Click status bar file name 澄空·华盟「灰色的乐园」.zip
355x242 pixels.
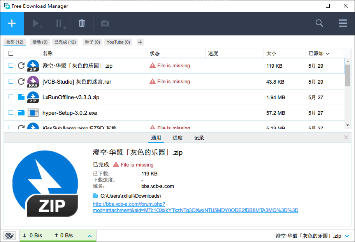308,236
